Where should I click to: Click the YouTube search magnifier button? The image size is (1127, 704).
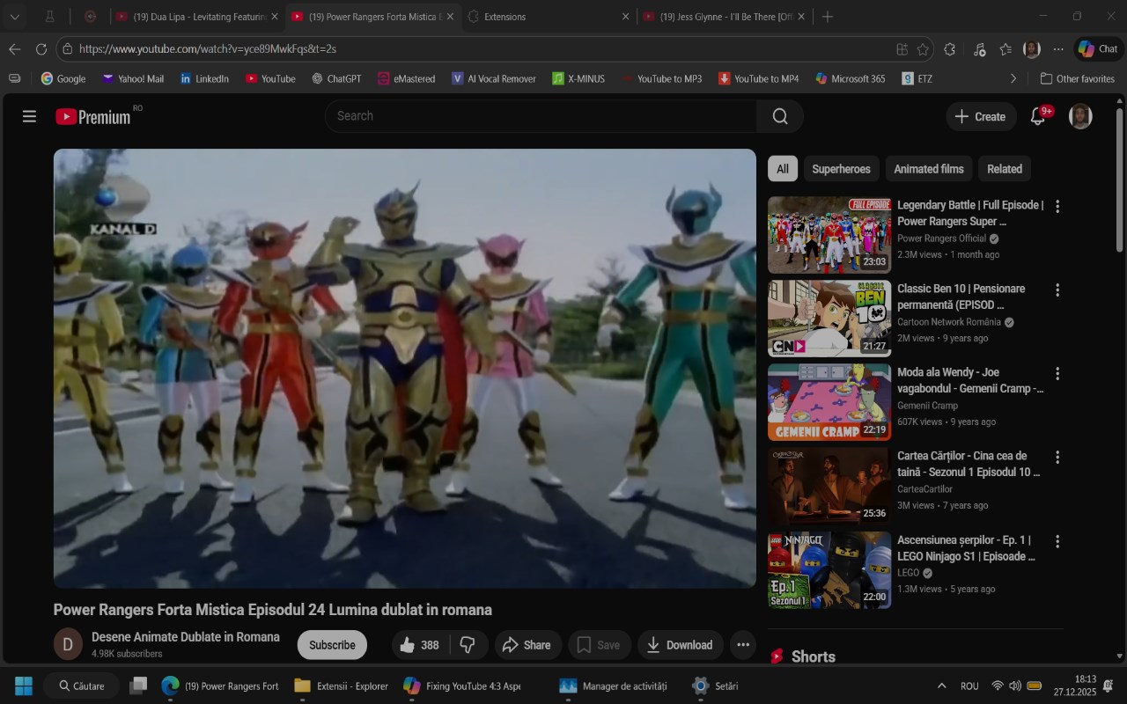pyautogui.click(x=780, y=116)
